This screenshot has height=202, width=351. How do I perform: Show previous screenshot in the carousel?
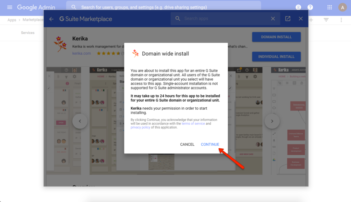[80, 121]
